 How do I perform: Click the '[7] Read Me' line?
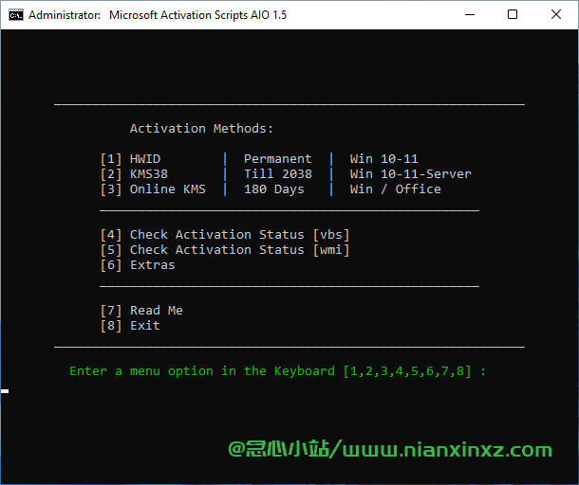pyautogui.click(x=141, y=311)
